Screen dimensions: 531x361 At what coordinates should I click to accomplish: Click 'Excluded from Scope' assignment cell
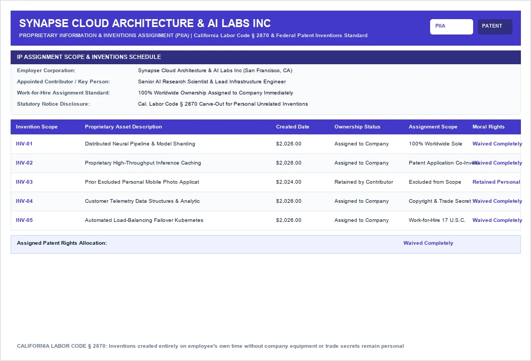pyautogui.click(x=435, y=182)
